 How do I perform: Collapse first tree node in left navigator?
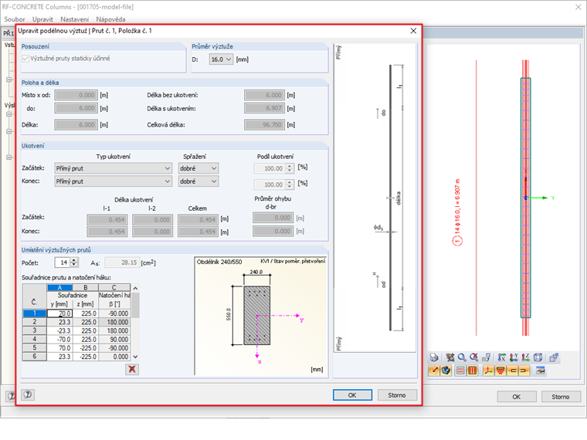(x=9, y=80)
